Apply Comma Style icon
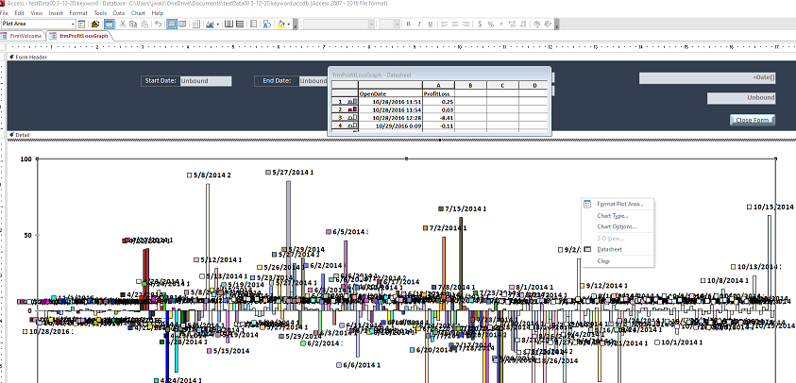Viewport: 796px width, 383px height. pos(501,24)
